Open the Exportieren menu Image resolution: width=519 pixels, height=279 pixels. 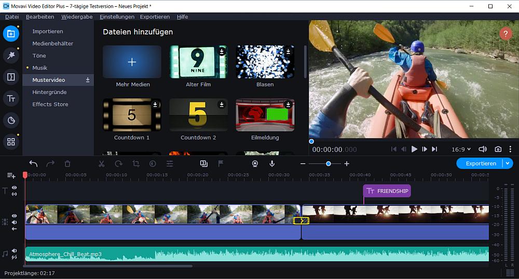155,17
